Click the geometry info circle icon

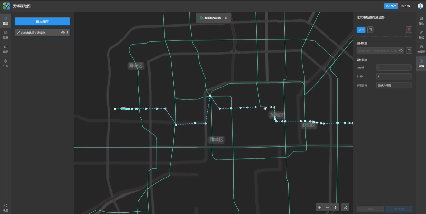point(401,51)
